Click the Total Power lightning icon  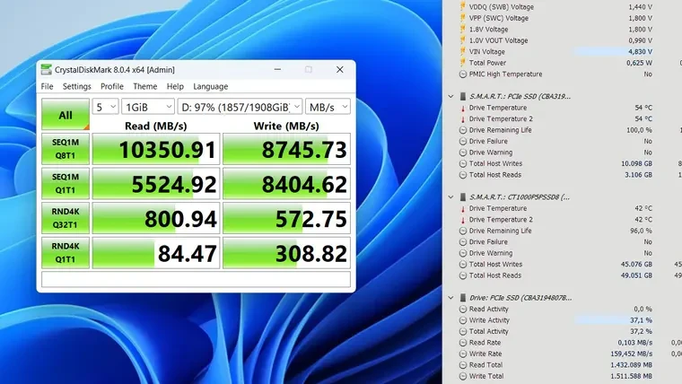[463, 63]
